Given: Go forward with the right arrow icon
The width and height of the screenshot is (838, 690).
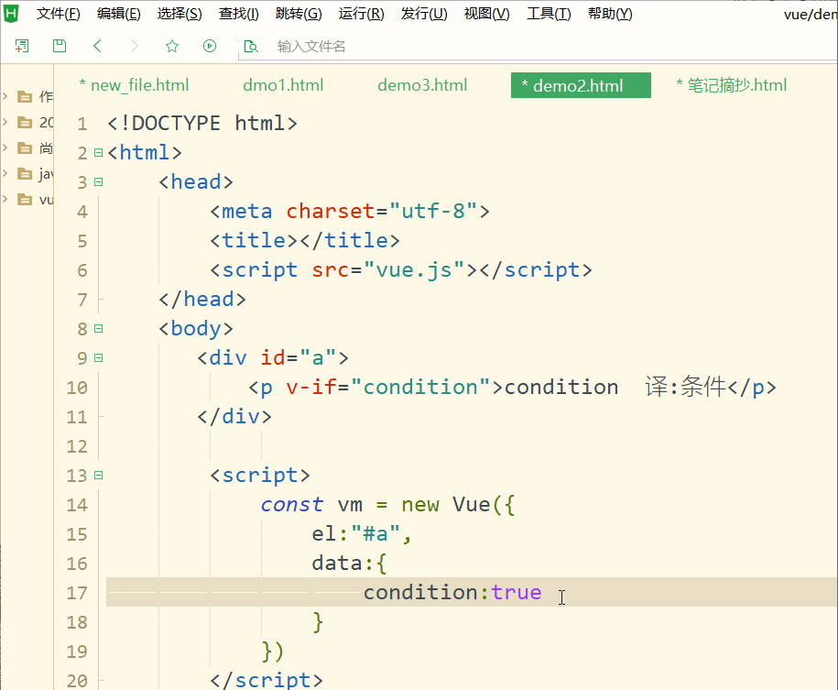Looking at the screenshot, I should (134, 46).
